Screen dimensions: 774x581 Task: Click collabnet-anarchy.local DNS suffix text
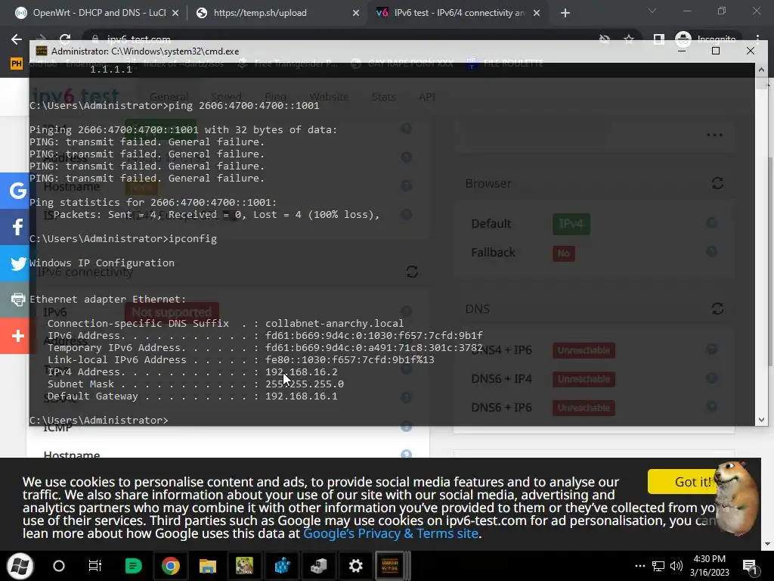point(335,324)
